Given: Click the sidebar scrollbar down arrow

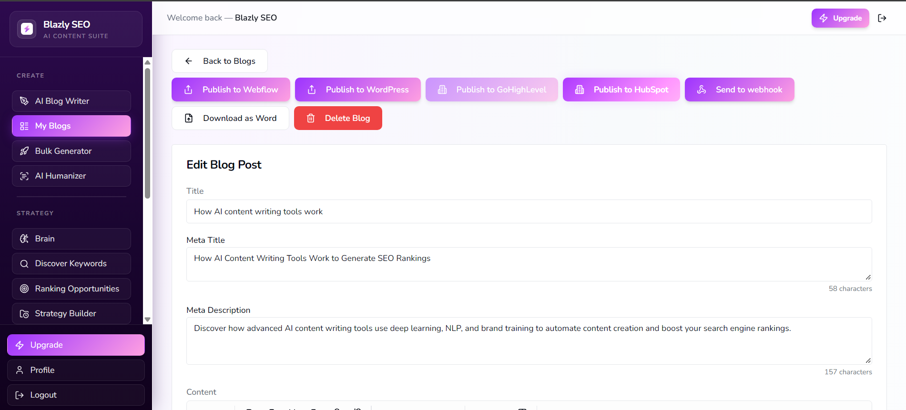Looking at the screenshot, I should click(x=148, y=320).
